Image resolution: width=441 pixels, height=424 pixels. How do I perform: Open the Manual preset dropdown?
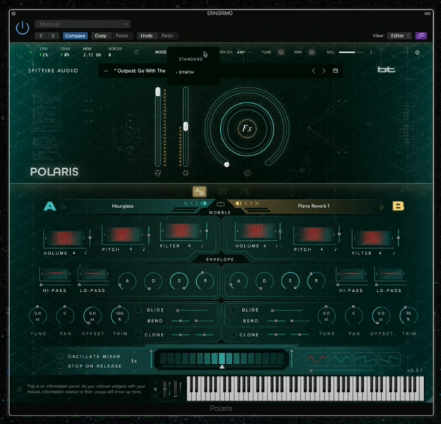tap(83, 24)
